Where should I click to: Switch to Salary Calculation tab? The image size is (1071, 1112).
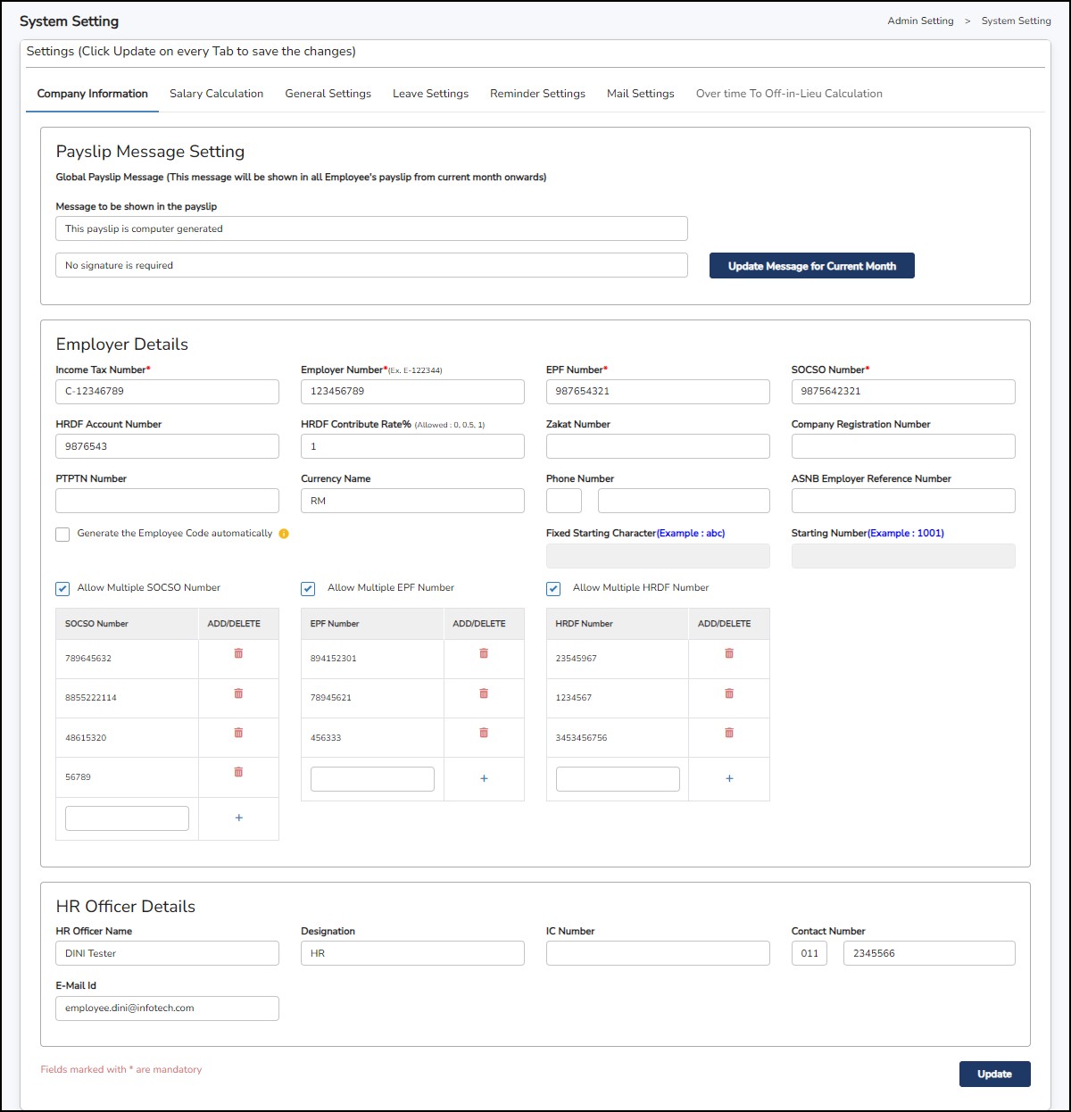click(216, 94)
